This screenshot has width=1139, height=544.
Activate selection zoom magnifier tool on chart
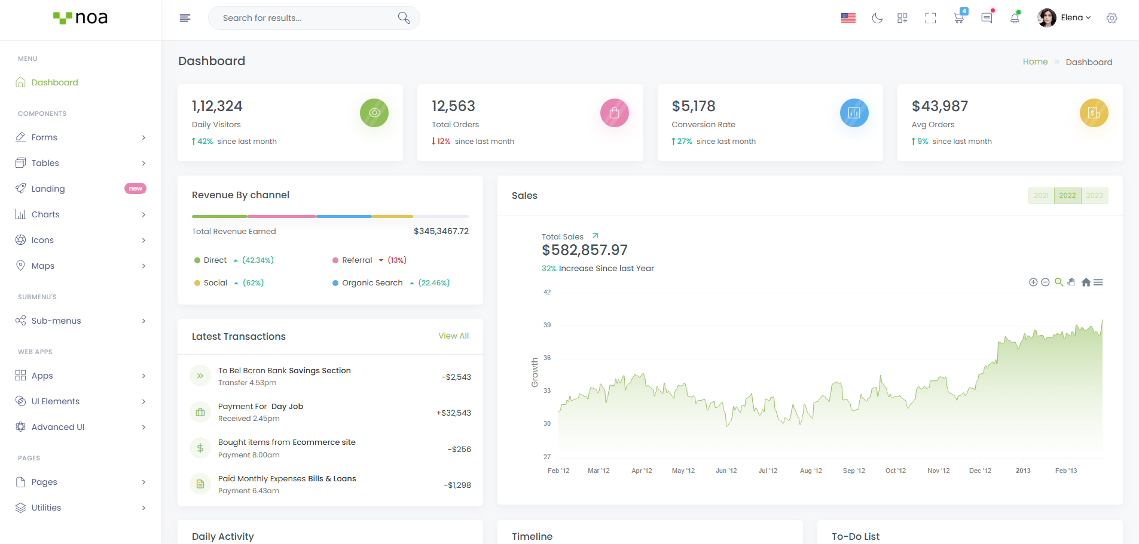pyautogui.click(x=1058, y=282)
